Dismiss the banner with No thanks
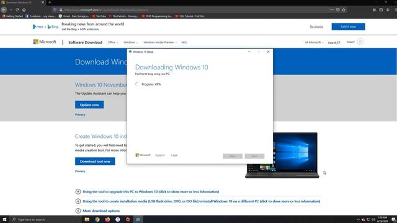 (316, 27)
